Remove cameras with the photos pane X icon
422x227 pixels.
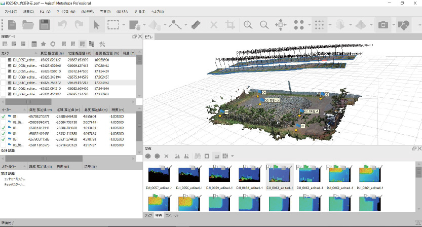coord(167,156)
